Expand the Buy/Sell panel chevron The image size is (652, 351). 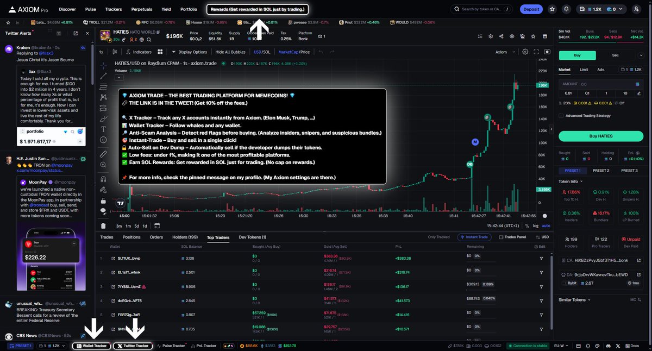point(641,55)
